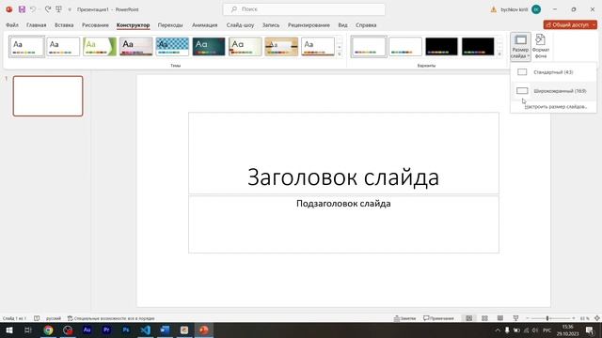Screen dimensions: 602x338
Task: Open Adobe Audition from the taskbar
Action: pyautogui.click(x=87, y=330)
